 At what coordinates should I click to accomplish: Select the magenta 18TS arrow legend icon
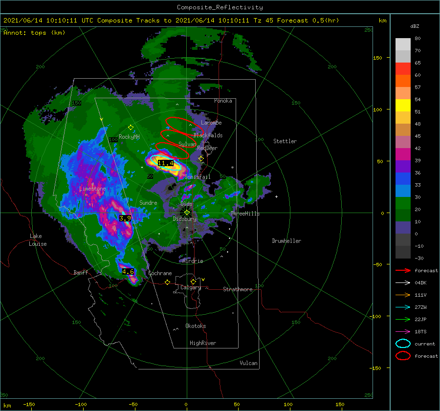pyautogui.click(x=403, y=332)
